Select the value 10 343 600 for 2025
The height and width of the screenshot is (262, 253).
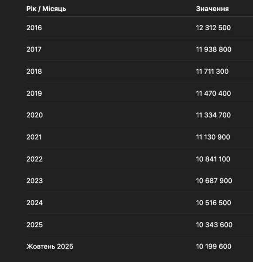click(x=214, y=225)
